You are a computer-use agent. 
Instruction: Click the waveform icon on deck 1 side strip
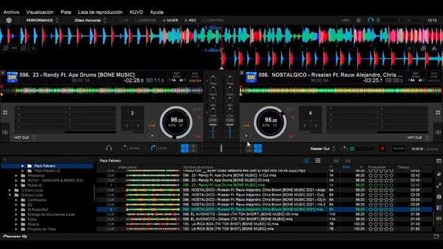[5, 132]
